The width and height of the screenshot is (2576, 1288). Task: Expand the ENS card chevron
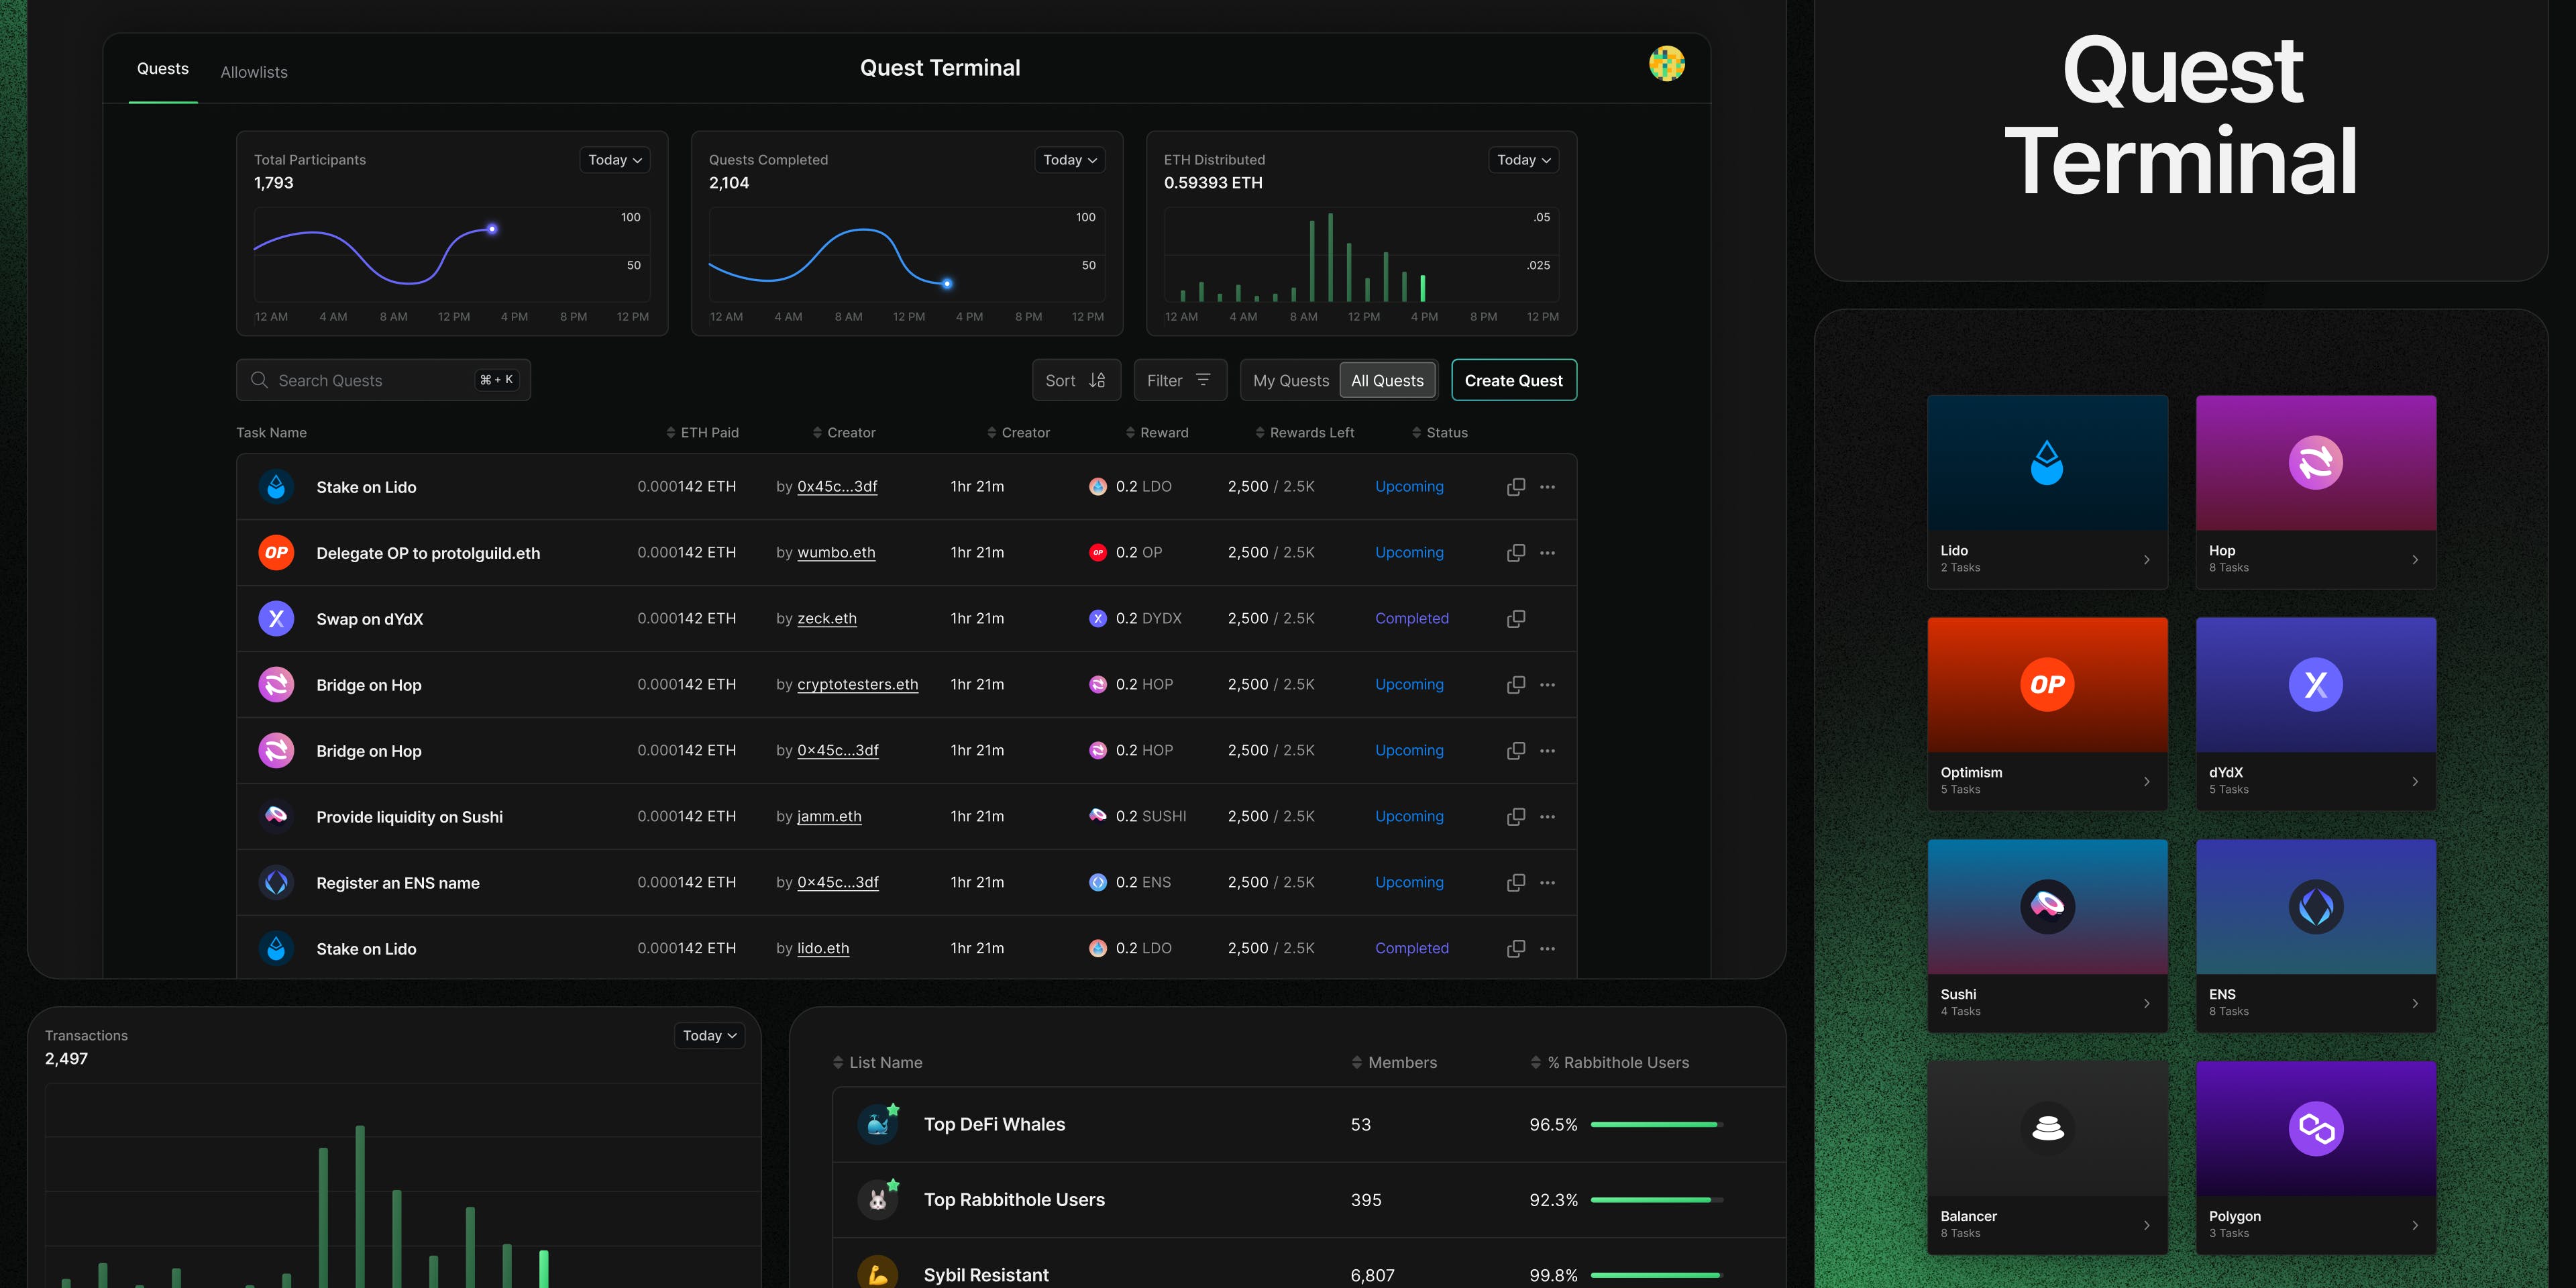click(x=2415, y=1004)
